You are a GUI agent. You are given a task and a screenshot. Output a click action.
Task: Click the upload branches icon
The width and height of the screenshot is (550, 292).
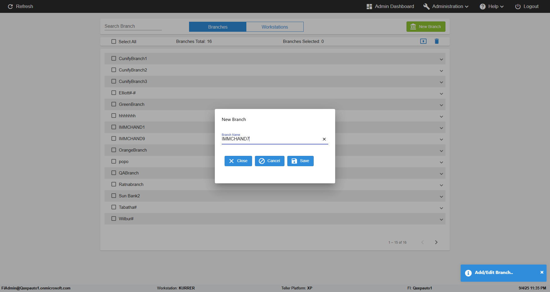pos(423,41)
